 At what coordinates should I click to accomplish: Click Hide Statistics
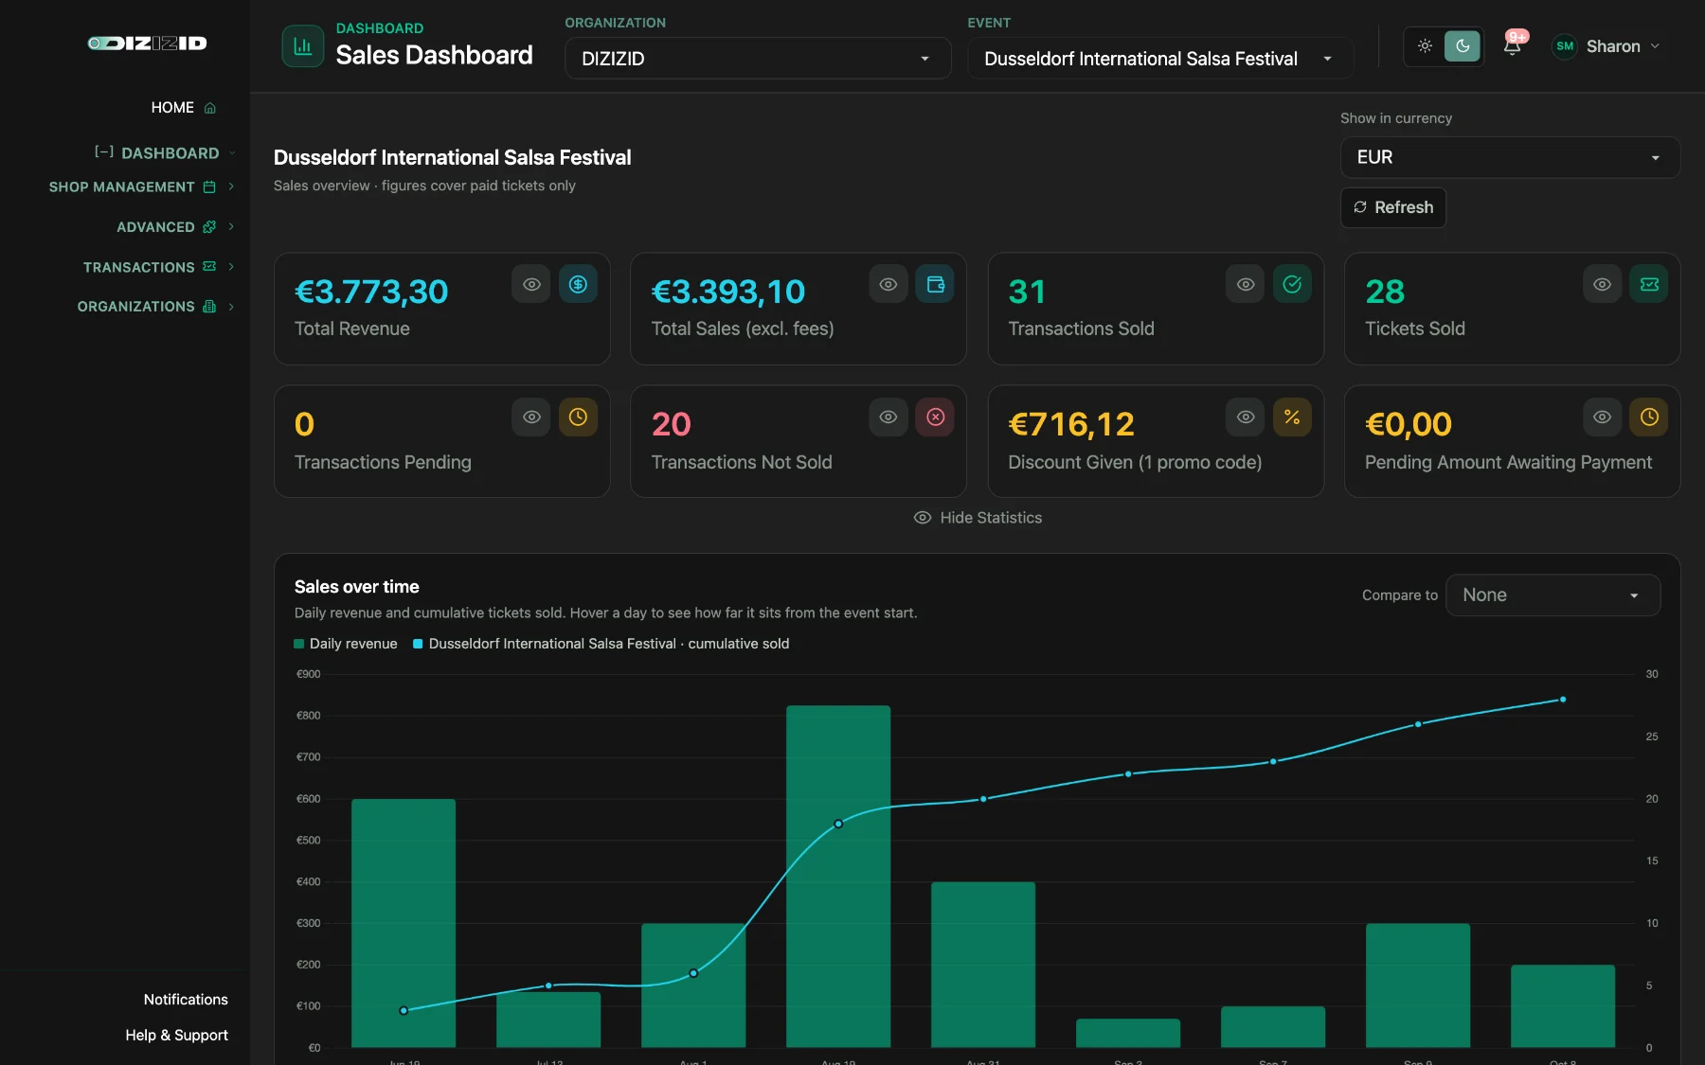click(978, 518)
